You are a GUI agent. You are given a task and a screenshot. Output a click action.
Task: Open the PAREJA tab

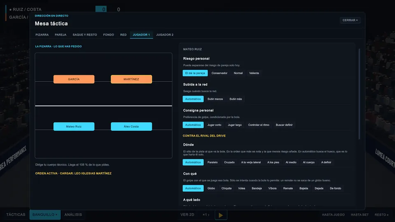click(x=60, y=35)
